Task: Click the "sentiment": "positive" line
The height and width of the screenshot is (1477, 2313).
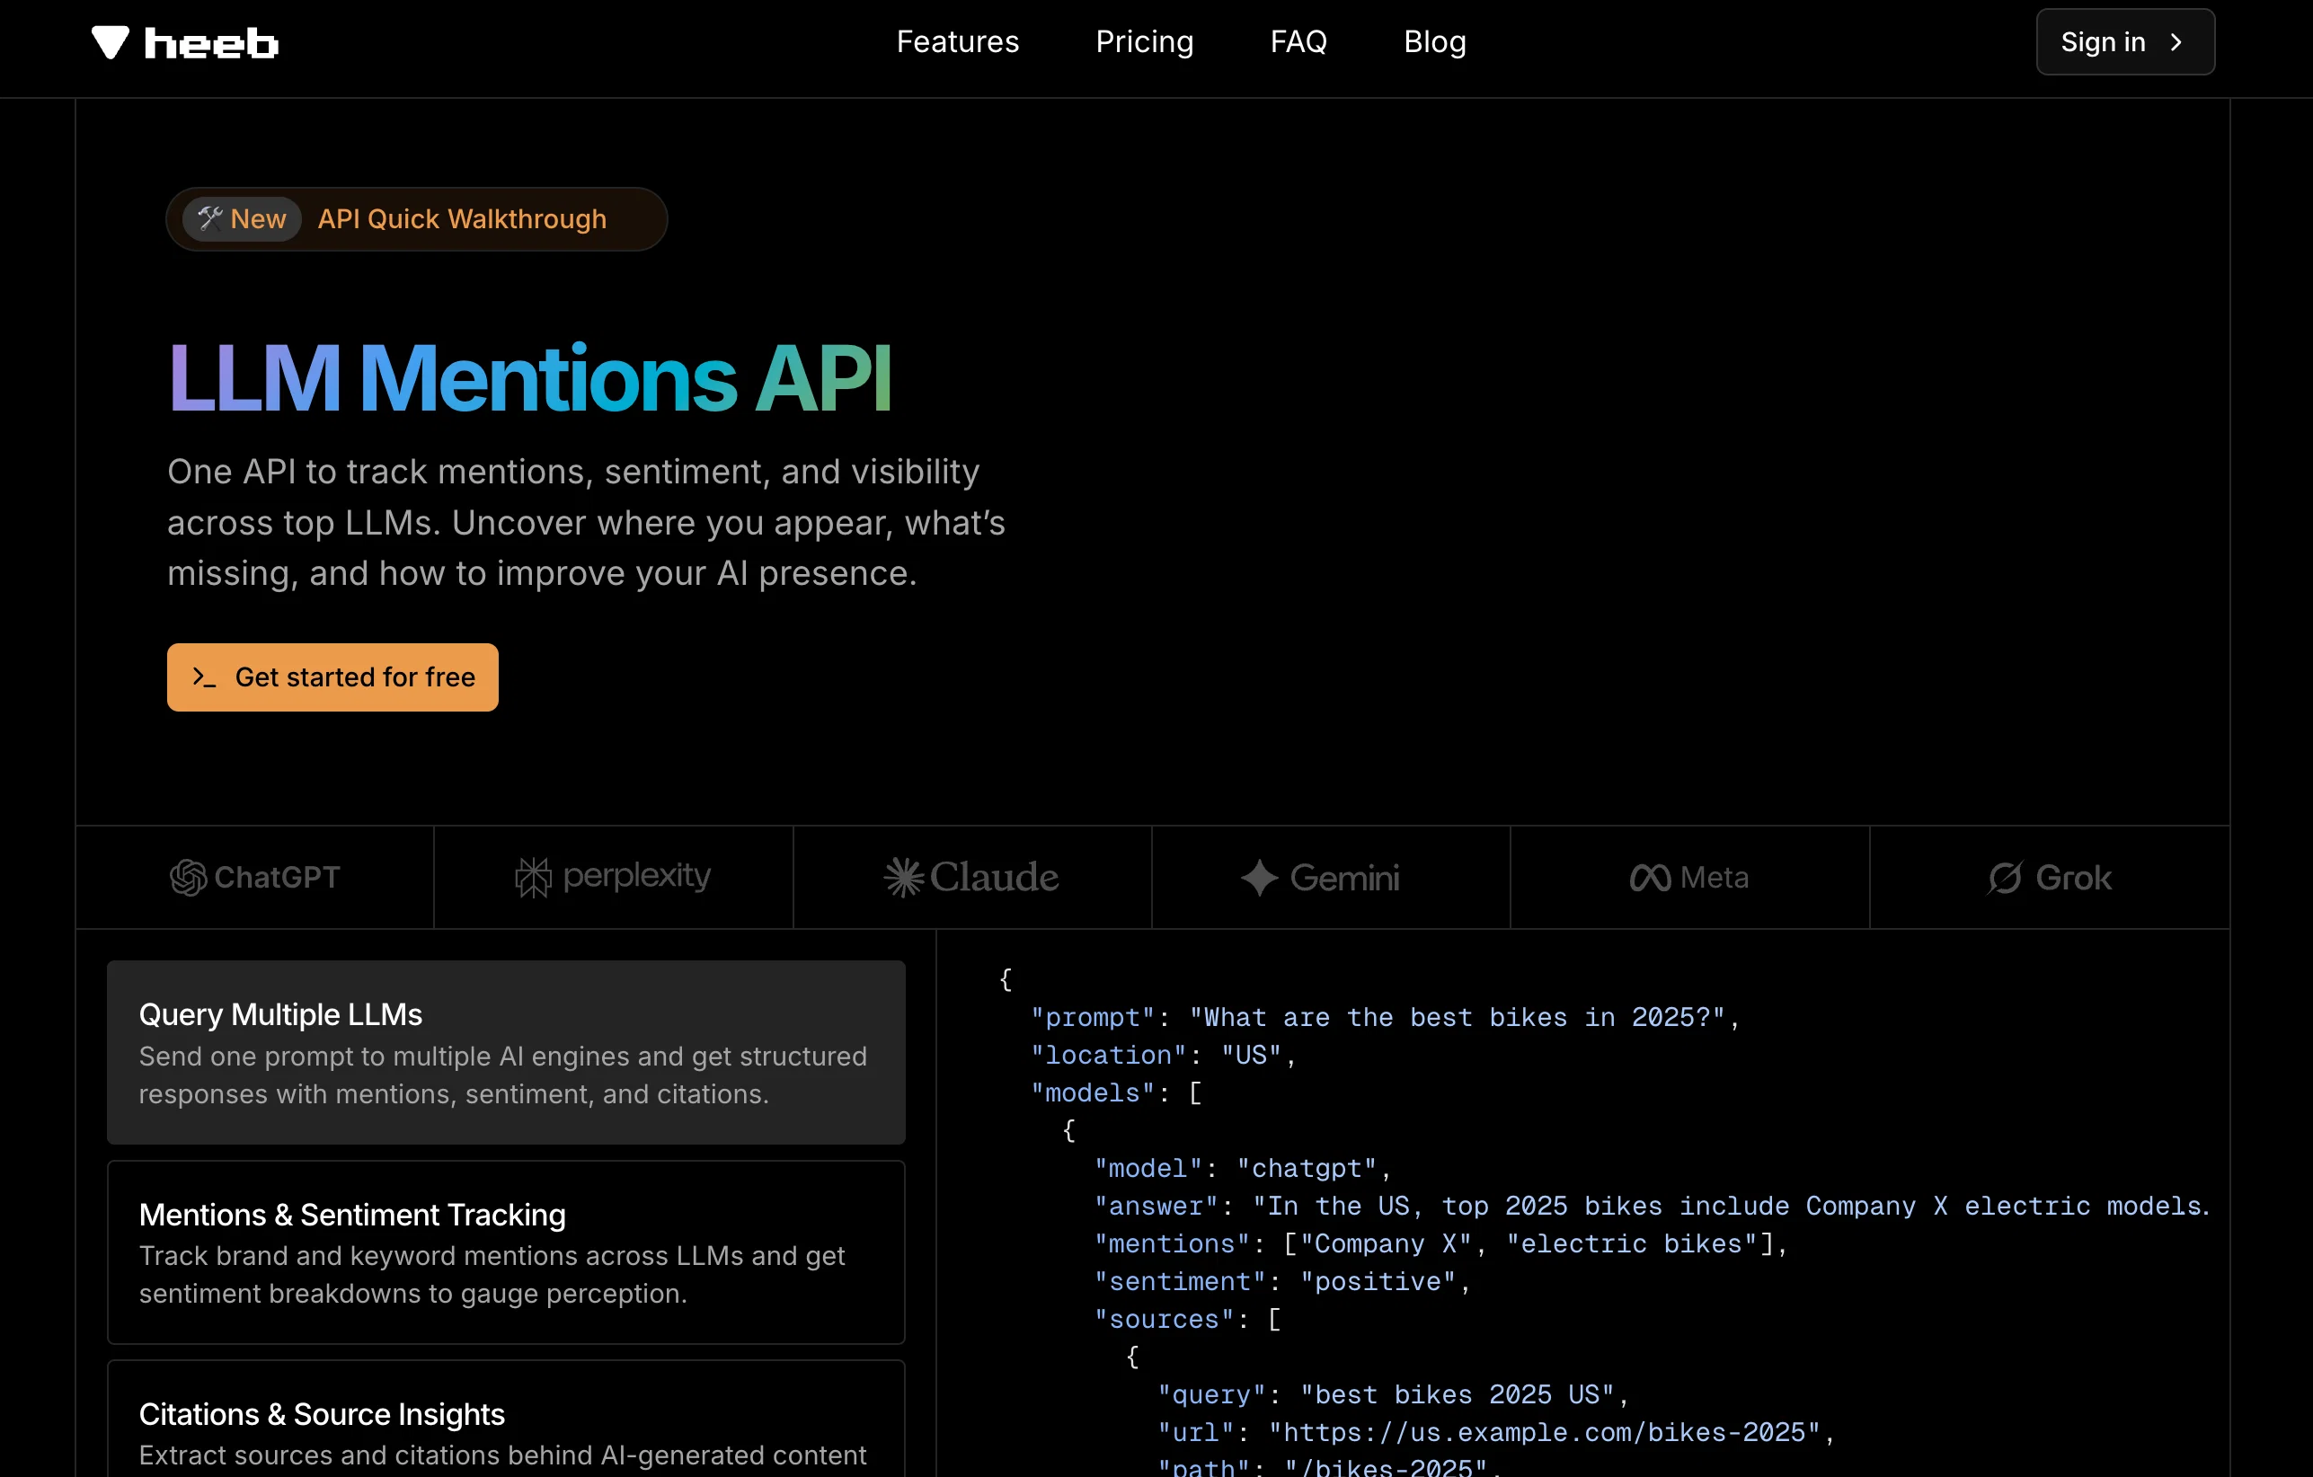Action: click(1282, 1282)
